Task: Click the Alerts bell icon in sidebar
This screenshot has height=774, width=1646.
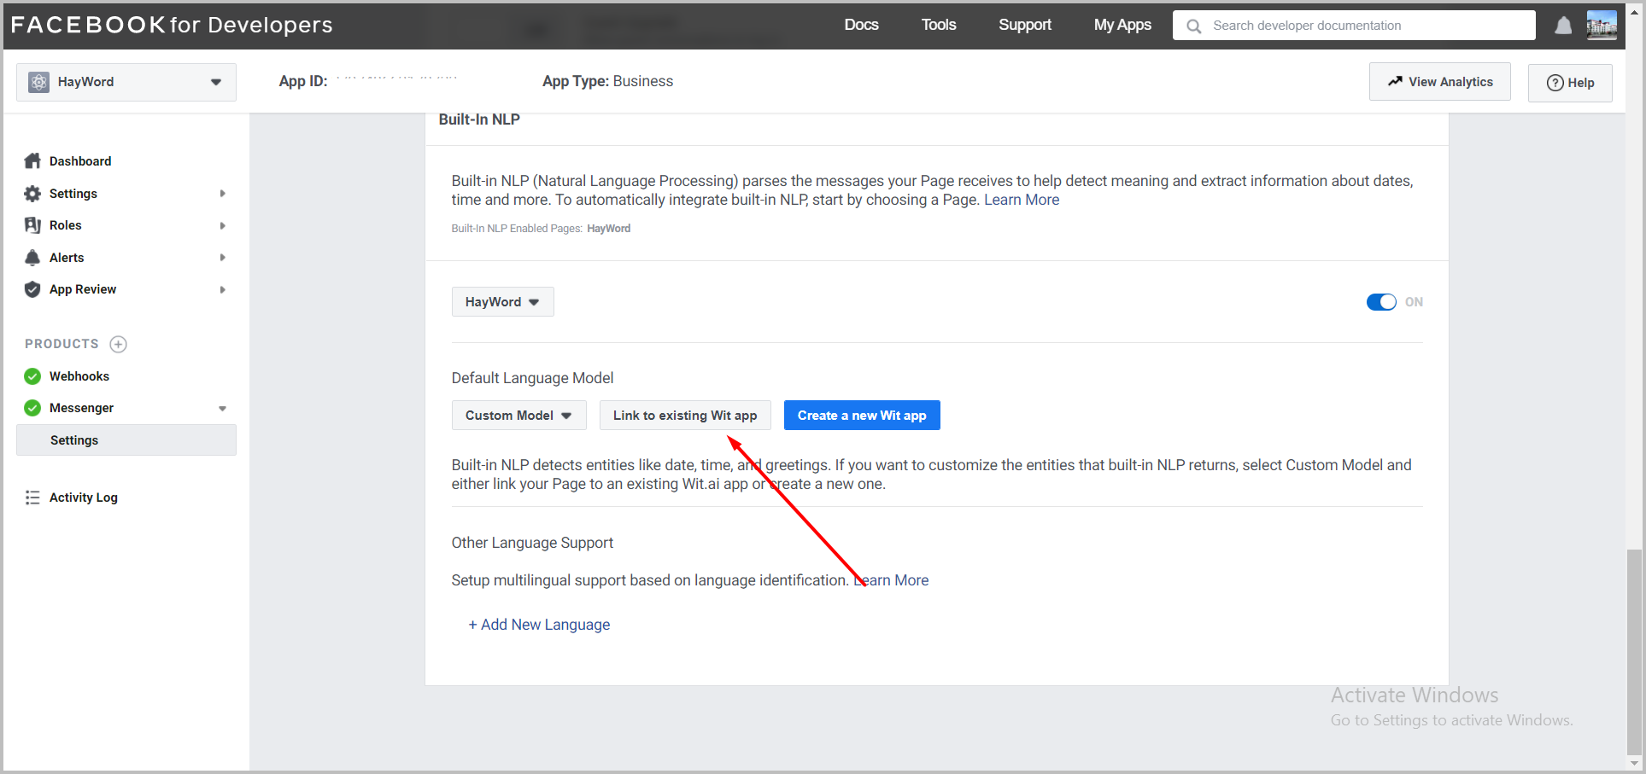Action: [x=32, y=258]
